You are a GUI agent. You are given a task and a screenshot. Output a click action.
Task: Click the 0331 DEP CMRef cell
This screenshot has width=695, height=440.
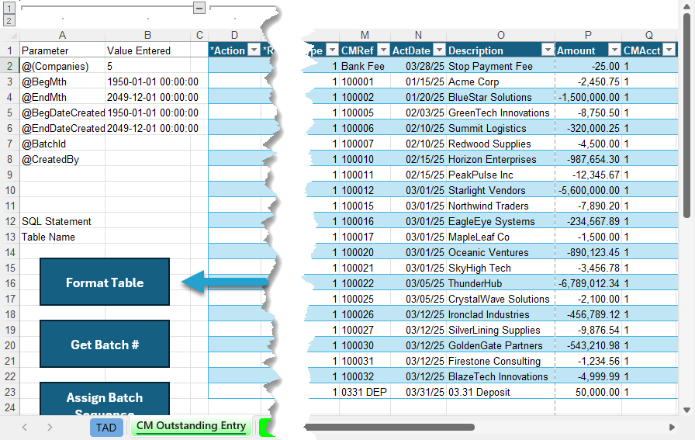tap(365, 392)
